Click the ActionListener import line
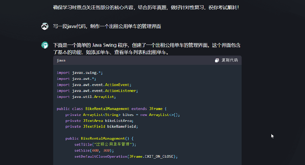305x165 pixels. [97, 91]
